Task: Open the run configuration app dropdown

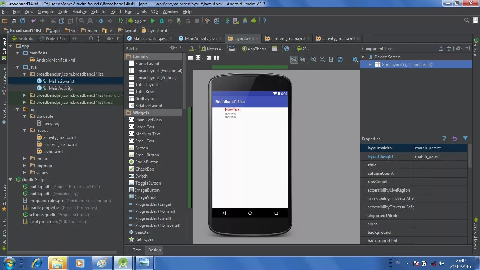Action: (138, 21)
